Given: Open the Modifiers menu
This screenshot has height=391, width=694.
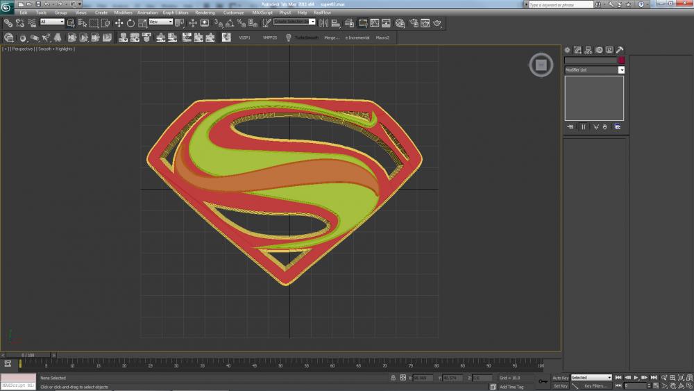Looking at the screenshot, I should coord(123,13).
